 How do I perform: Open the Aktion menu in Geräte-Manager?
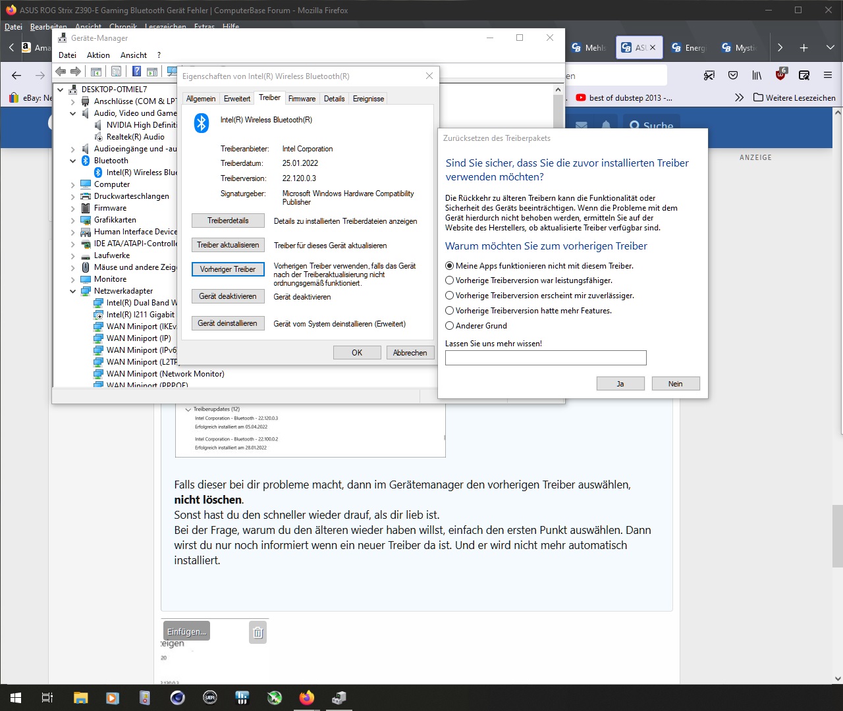click(x=98, y=55)
